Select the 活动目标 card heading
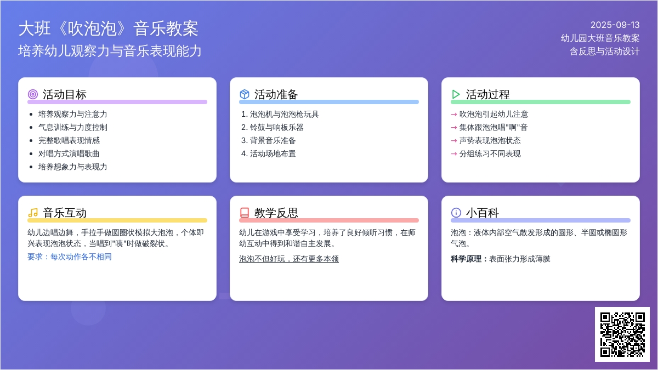The image size is (658, 370). (65, 94)
